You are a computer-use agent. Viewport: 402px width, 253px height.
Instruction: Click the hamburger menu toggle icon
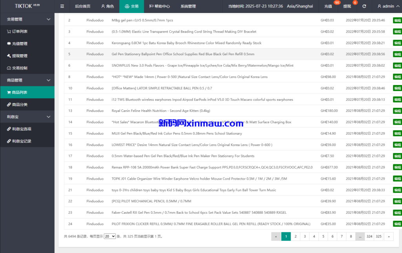[62, 6]
